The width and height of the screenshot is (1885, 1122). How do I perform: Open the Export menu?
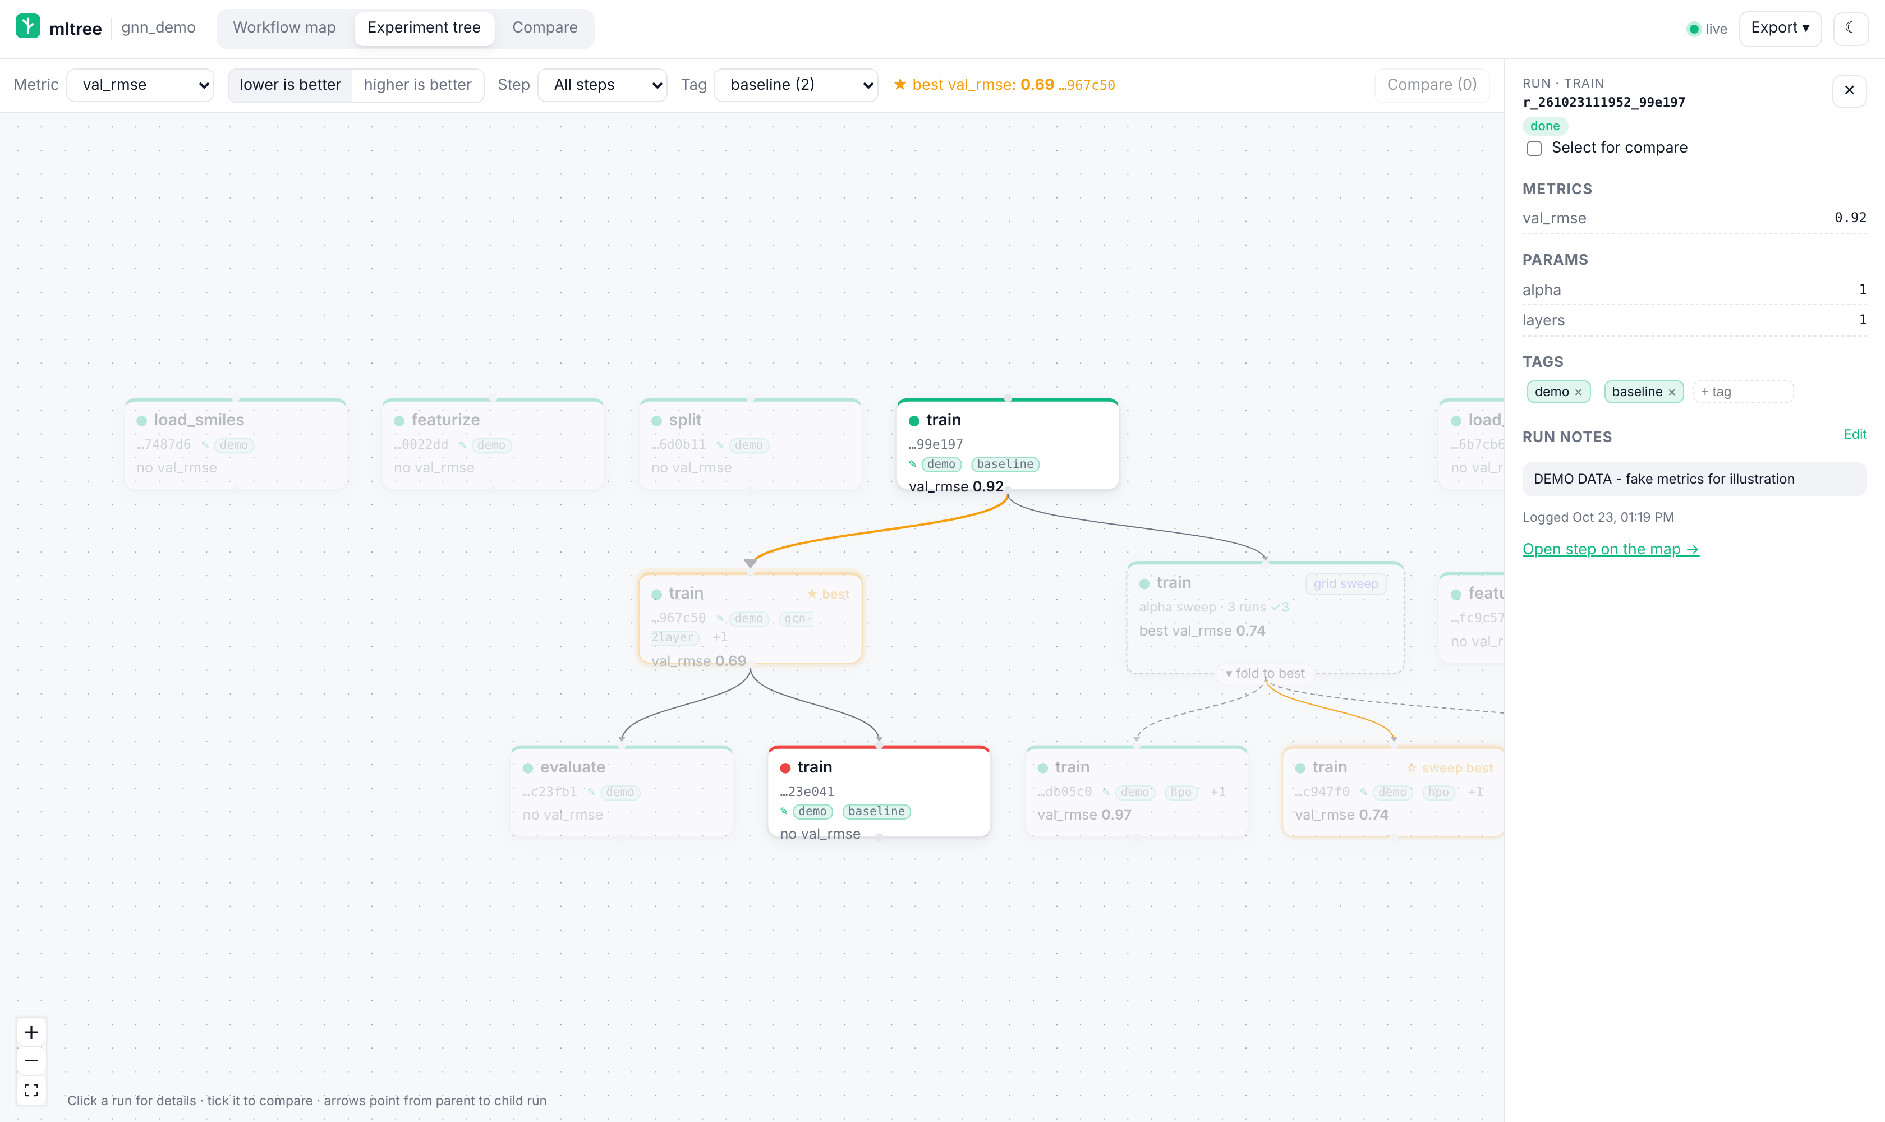click(x=1780, y=29)
